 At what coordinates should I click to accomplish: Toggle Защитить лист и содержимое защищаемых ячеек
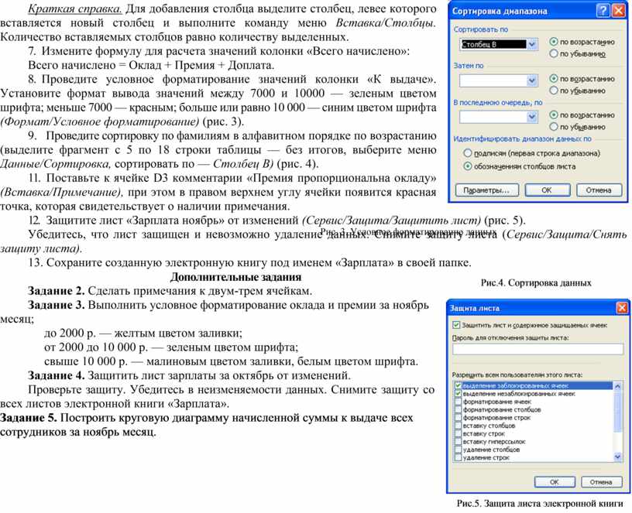(x=456, y=325)
